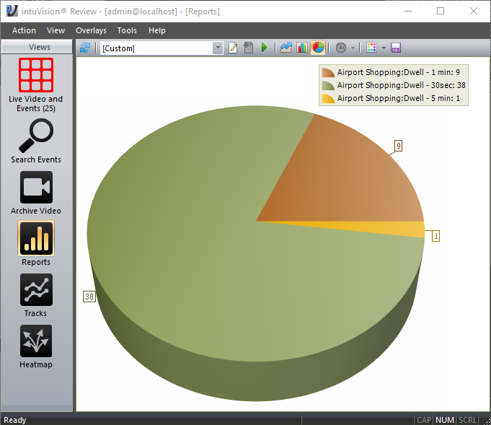Minimize the intuVision Review window
491x425 pixels.
[407, 11]
